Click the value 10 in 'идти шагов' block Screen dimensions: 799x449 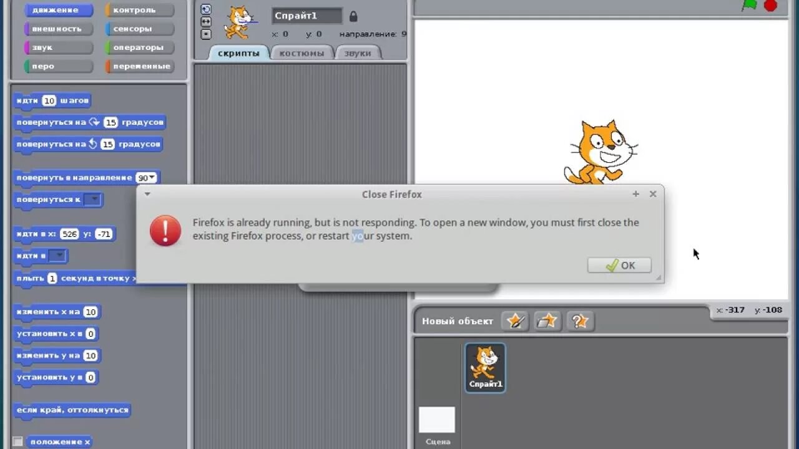pyautogui.click(x=49, y=100)
